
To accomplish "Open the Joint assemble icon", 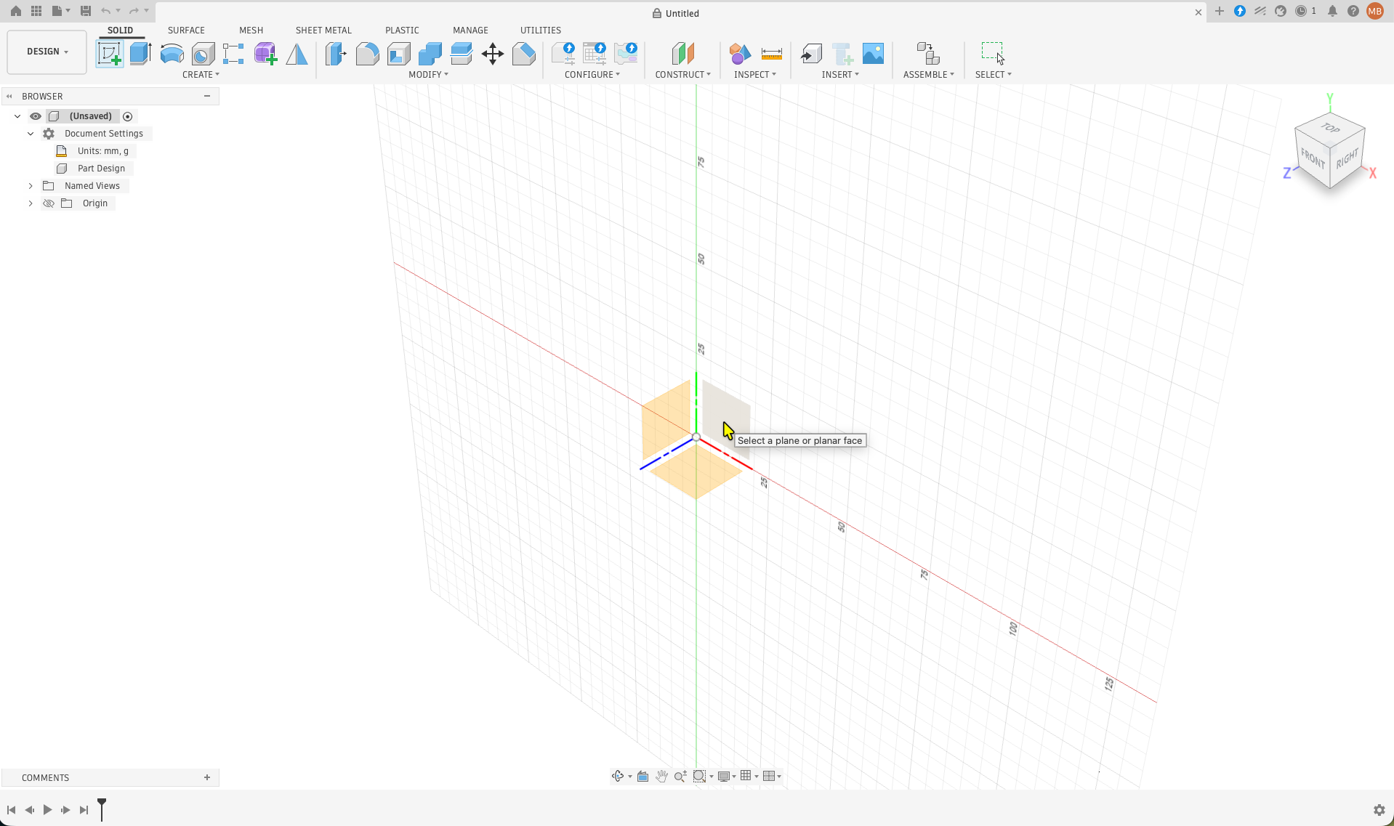I will [928, 54].
